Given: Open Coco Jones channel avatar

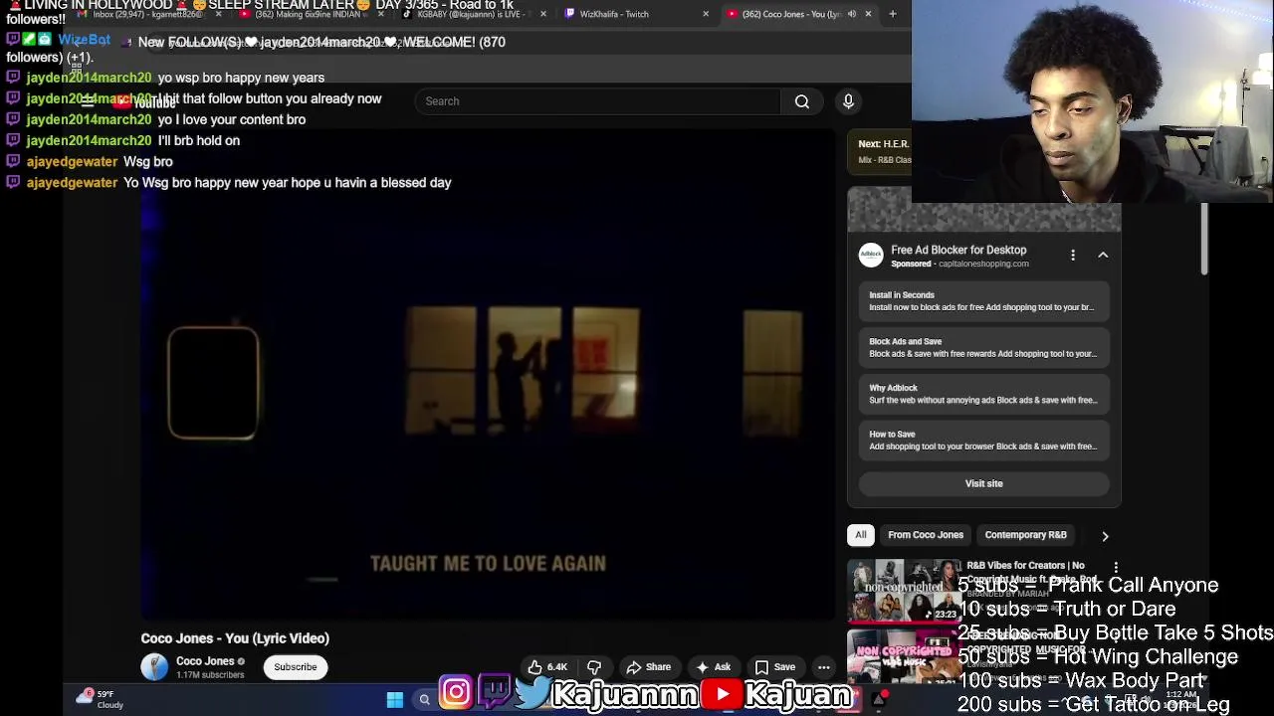Looking at the screenshot, I should point(154,667).
